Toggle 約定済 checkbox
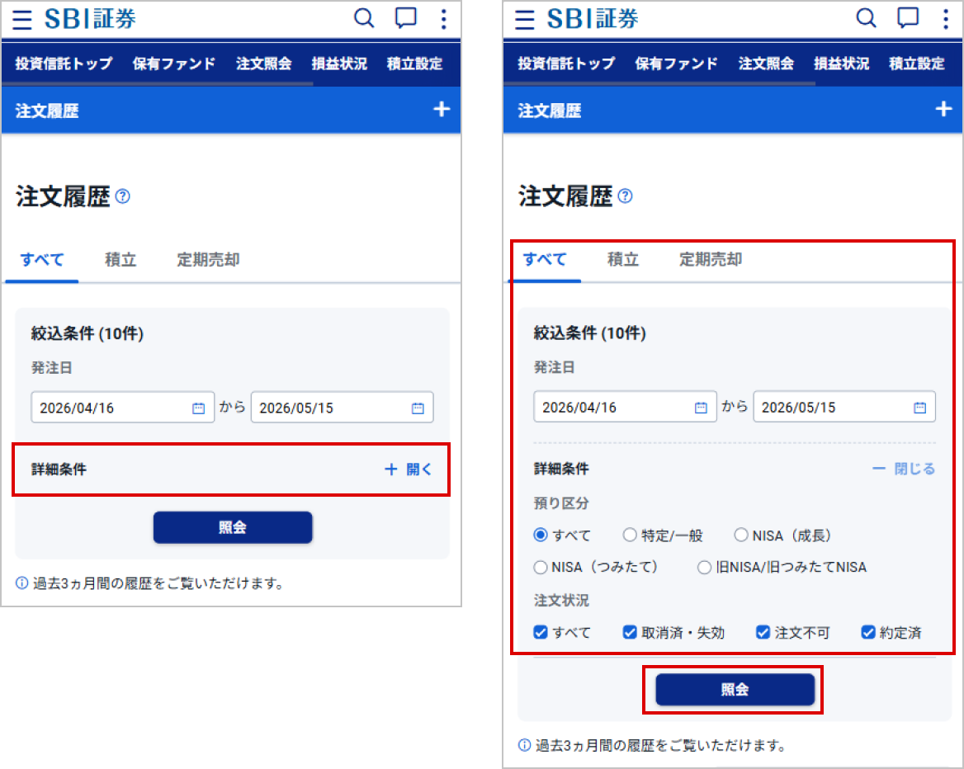 click(x=868, y=632)
